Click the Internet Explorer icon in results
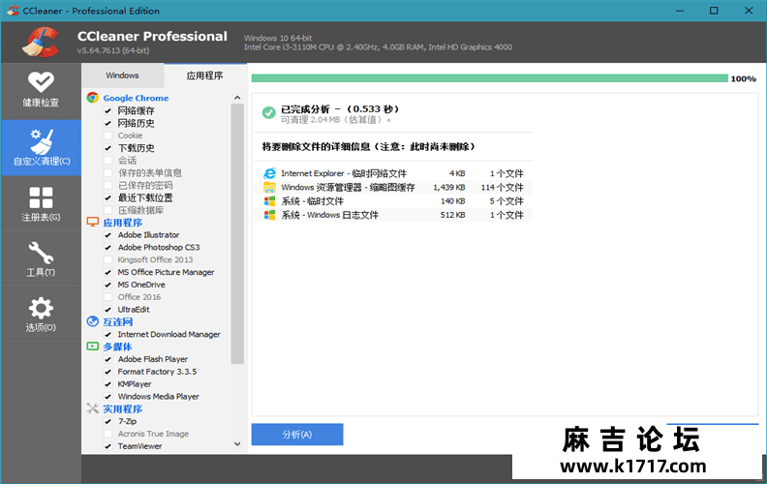The width and height of the screenshot is (767, 484). coord(269,173)
